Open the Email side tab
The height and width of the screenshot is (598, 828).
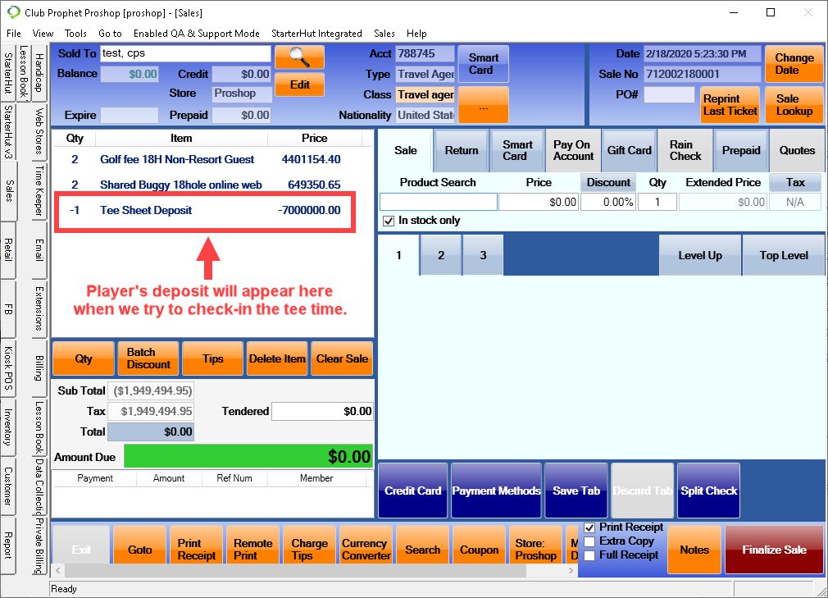coord(39,250)
